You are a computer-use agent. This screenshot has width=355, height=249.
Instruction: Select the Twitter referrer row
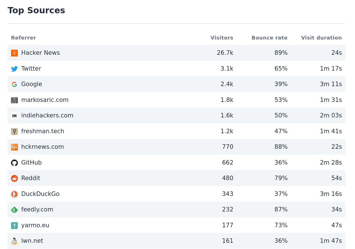31,68
